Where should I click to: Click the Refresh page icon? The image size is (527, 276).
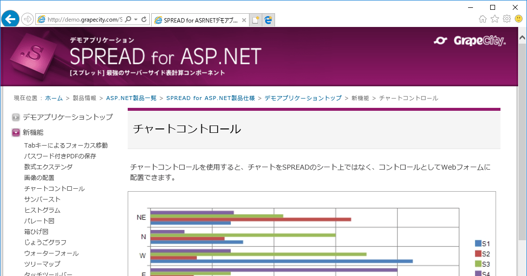(144, 20)
